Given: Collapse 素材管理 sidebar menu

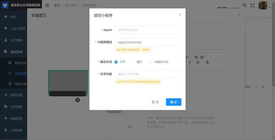Looking at the screenshot, I should click(13, 52).
